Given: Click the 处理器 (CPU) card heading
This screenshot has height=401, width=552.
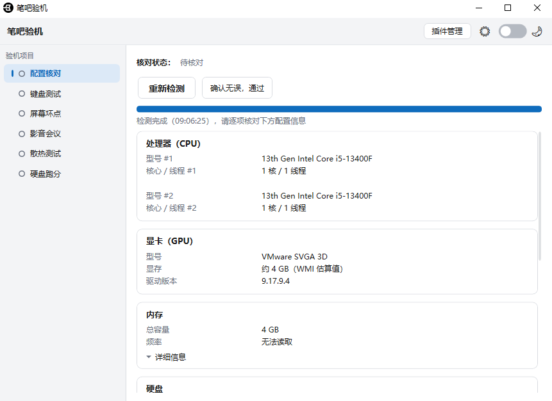Looking at the screenshot, I should pyautogui.click(x=173, y=143).
